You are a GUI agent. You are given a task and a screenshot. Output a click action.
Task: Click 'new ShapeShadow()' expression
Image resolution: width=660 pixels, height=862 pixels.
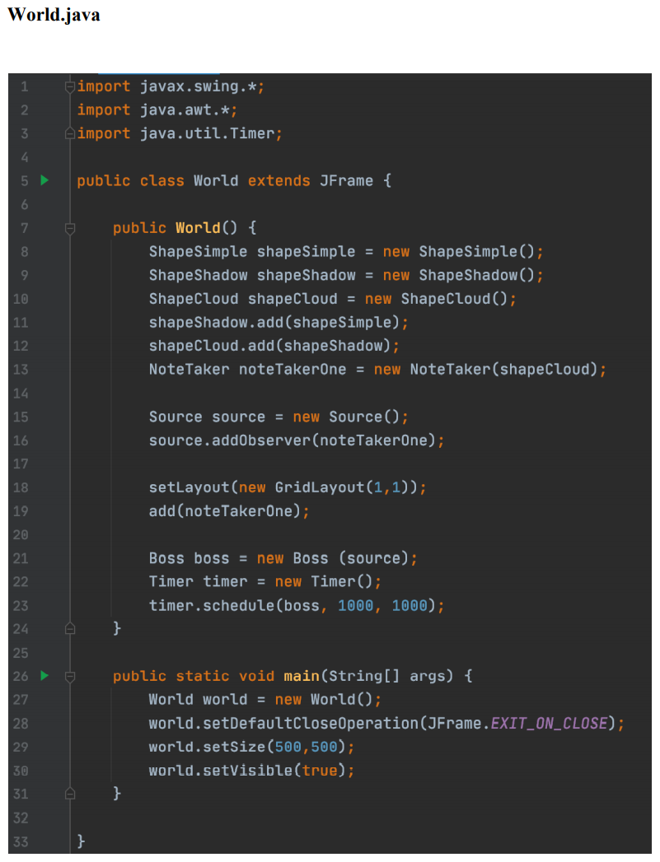tap(459, 276)
